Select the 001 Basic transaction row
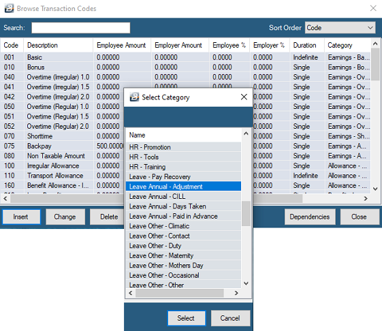 click(185, 57)
